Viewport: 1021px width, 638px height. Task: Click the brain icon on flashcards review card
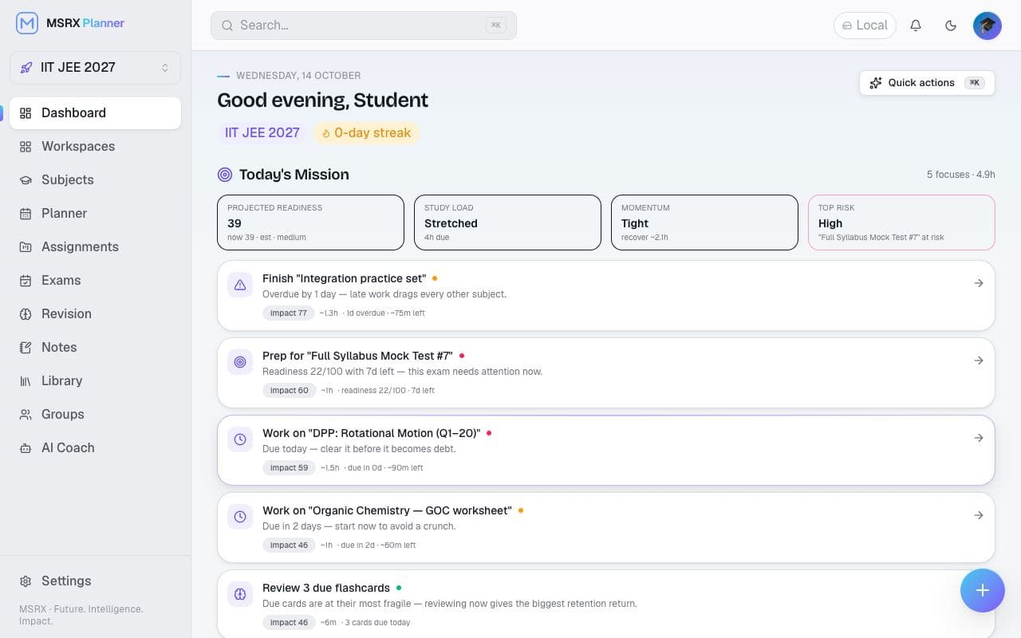pos(240,594)
